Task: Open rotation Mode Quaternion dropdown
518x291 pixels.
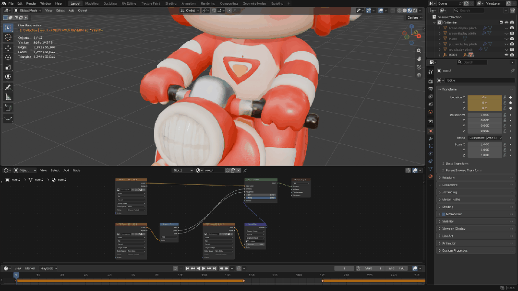Action: (x=485, y=138)
